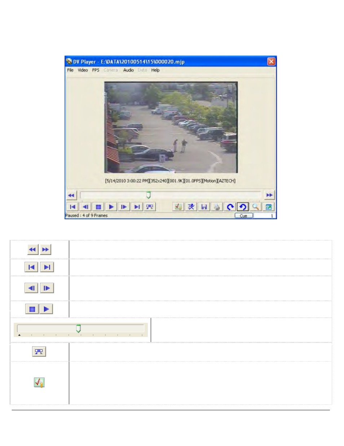Open the Video menu

83,70
